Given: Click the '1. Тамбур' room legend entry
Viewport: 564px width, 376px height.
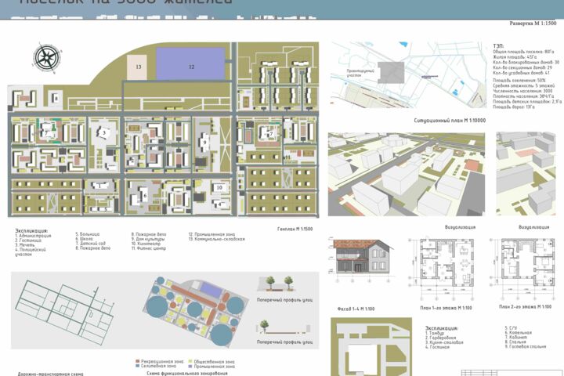Looking at the screenshot, I should [435, 333].
